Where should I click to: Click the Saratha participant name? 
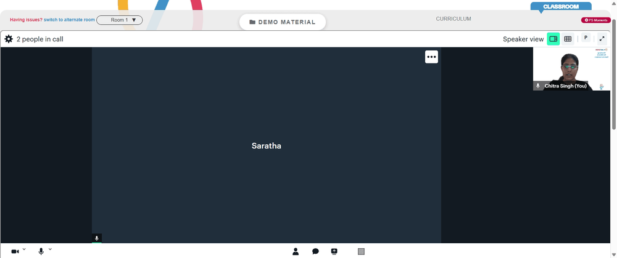[267, 146]
